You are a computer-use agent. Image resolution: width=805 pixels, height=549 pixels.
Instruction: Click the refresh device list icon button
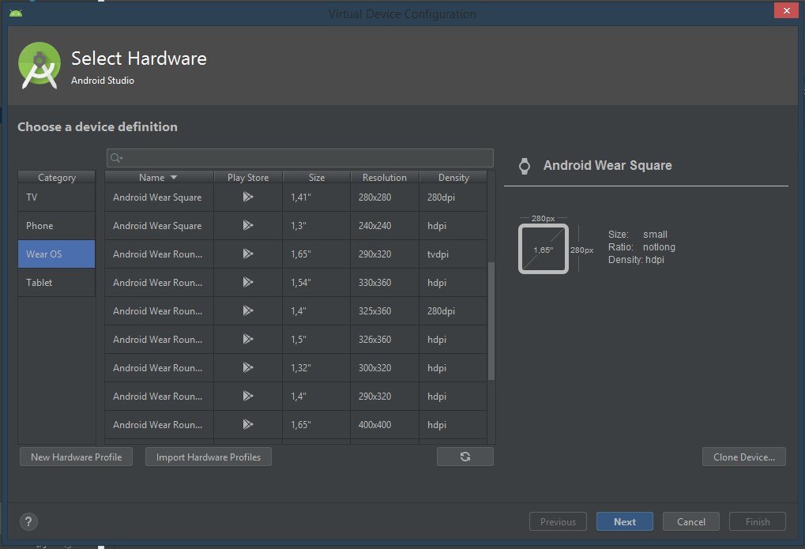point(465,457)
